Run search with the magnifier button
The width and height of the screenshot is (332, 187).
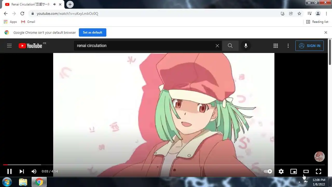[x=230, y=46]
